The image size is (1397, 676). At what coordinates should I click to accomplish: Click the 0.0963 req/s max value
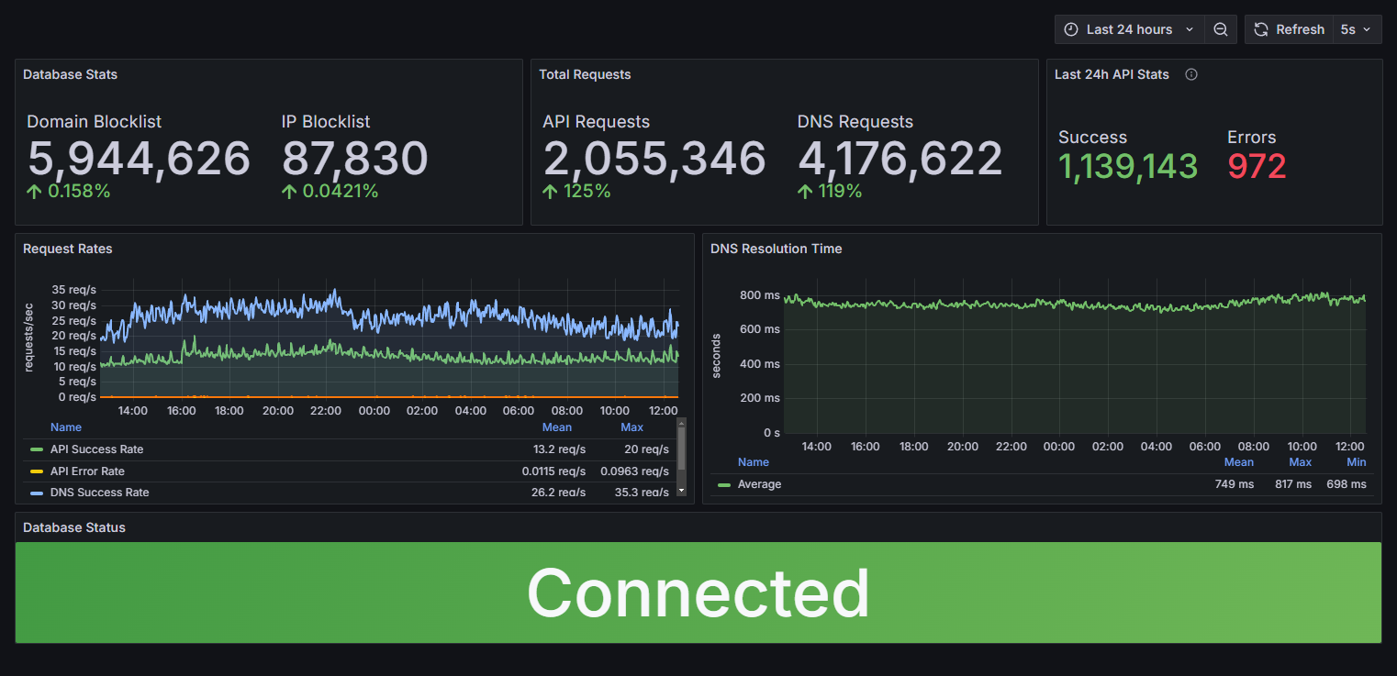click(635, 471)
